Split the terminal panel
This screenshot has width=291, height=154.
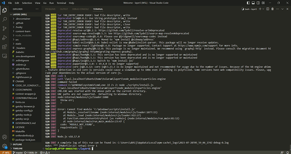268,9
